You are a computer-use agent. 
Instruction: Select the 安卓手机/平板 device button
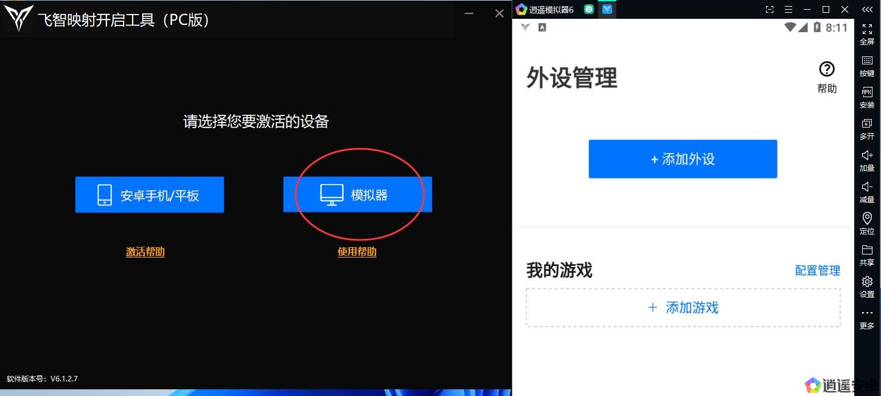[150, 195]
